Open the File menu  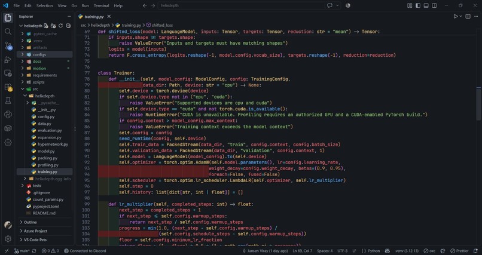(x=17, y=5)
